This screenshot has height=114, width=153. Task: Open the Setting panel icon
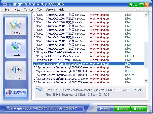tap(16, 71)
